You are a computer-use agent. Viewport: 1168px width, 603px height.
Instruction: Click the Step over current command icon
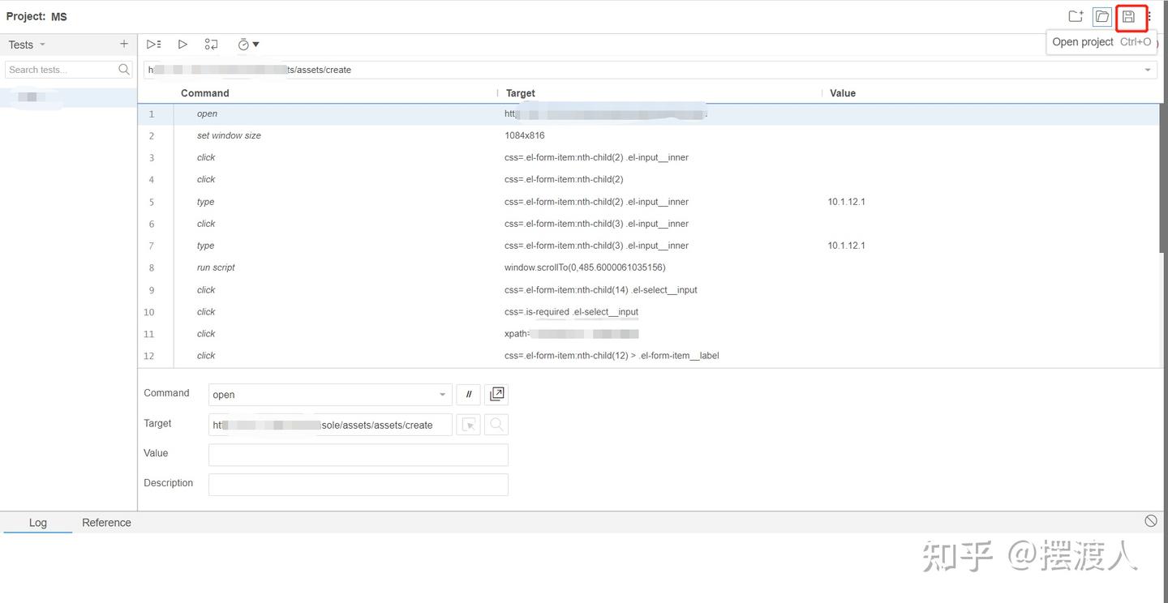click(x=211, y=45)
